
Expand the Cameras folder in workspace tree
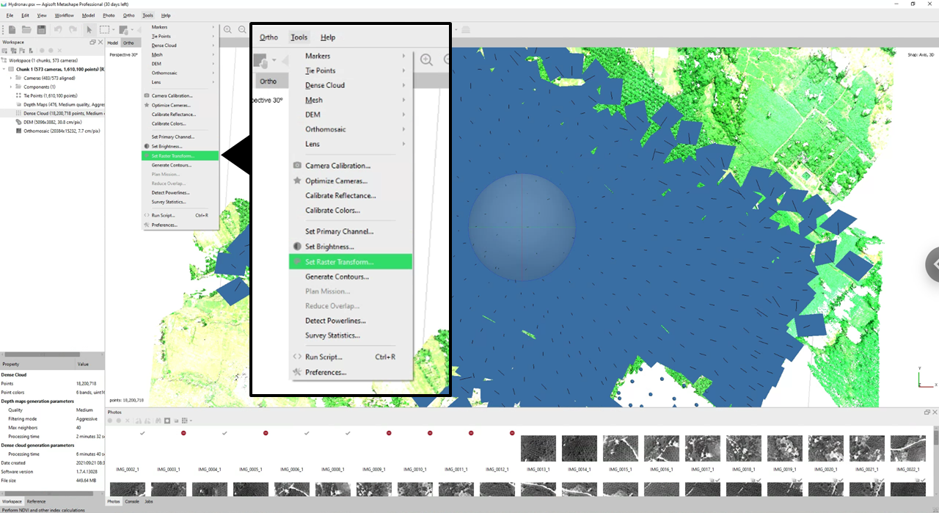[x=11, y=78]
